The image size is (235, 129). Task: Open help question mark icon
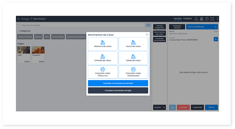click(207, 19)
